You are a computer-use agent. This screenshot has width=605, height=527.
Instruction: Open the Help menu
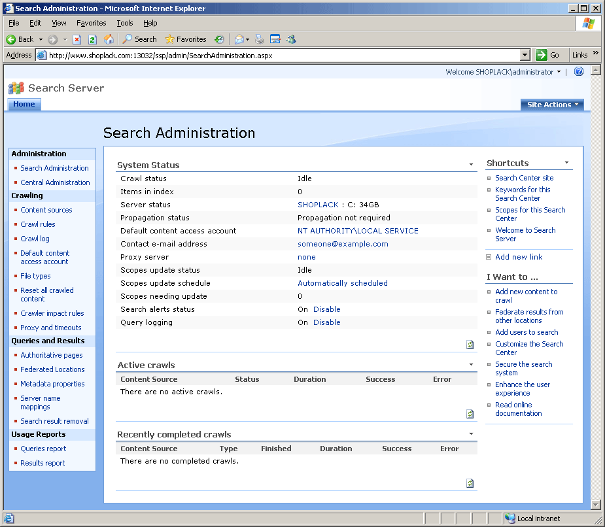click(x=150, y=23)
